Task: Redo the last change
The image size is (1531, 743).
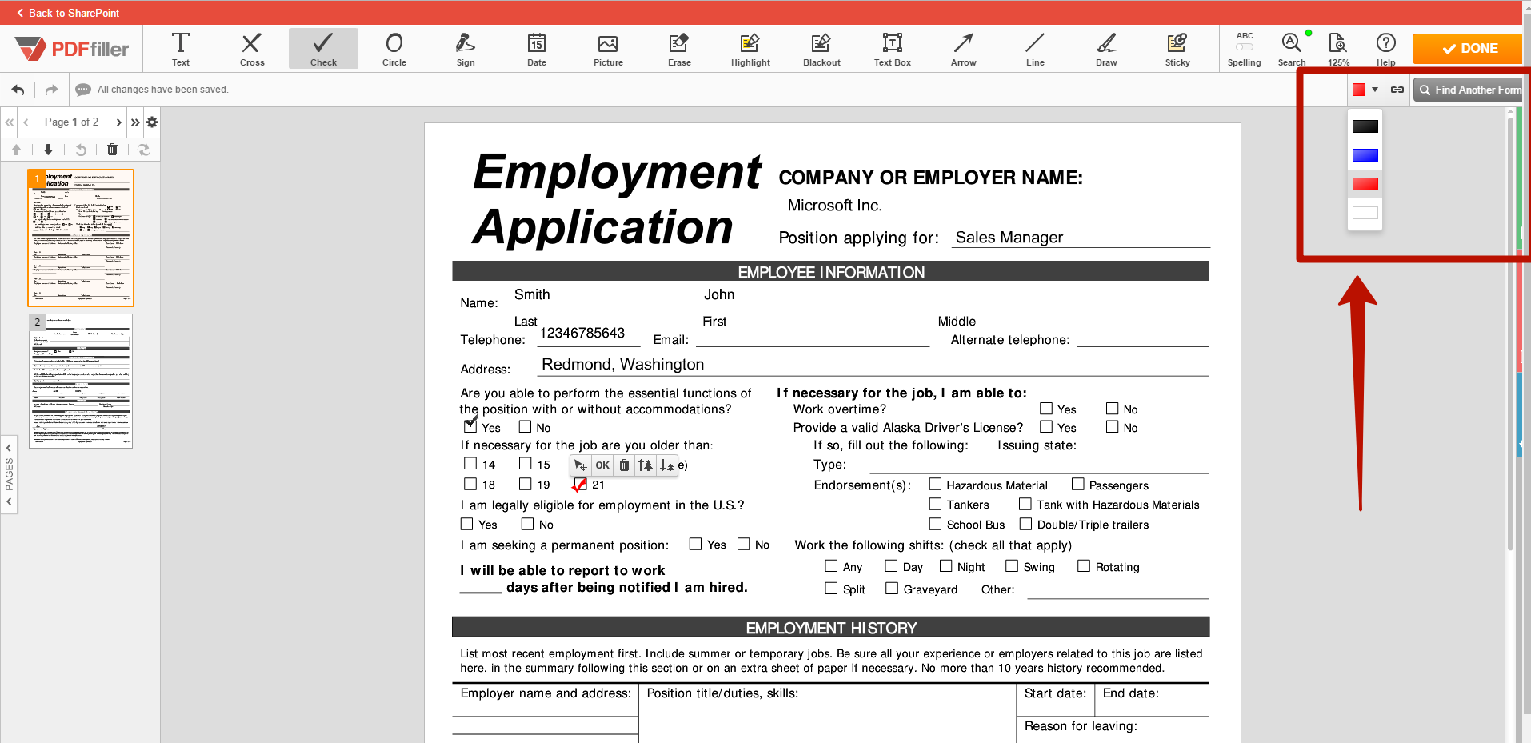Action: point(51,90)
